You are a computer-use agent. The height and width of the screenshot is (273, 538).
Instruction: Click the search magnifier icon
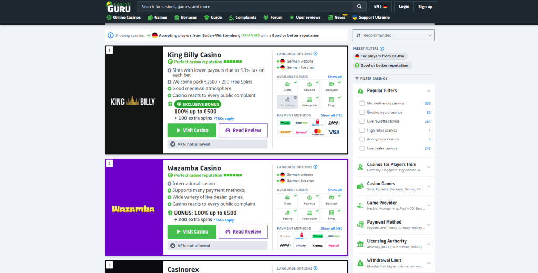(359, 6)
